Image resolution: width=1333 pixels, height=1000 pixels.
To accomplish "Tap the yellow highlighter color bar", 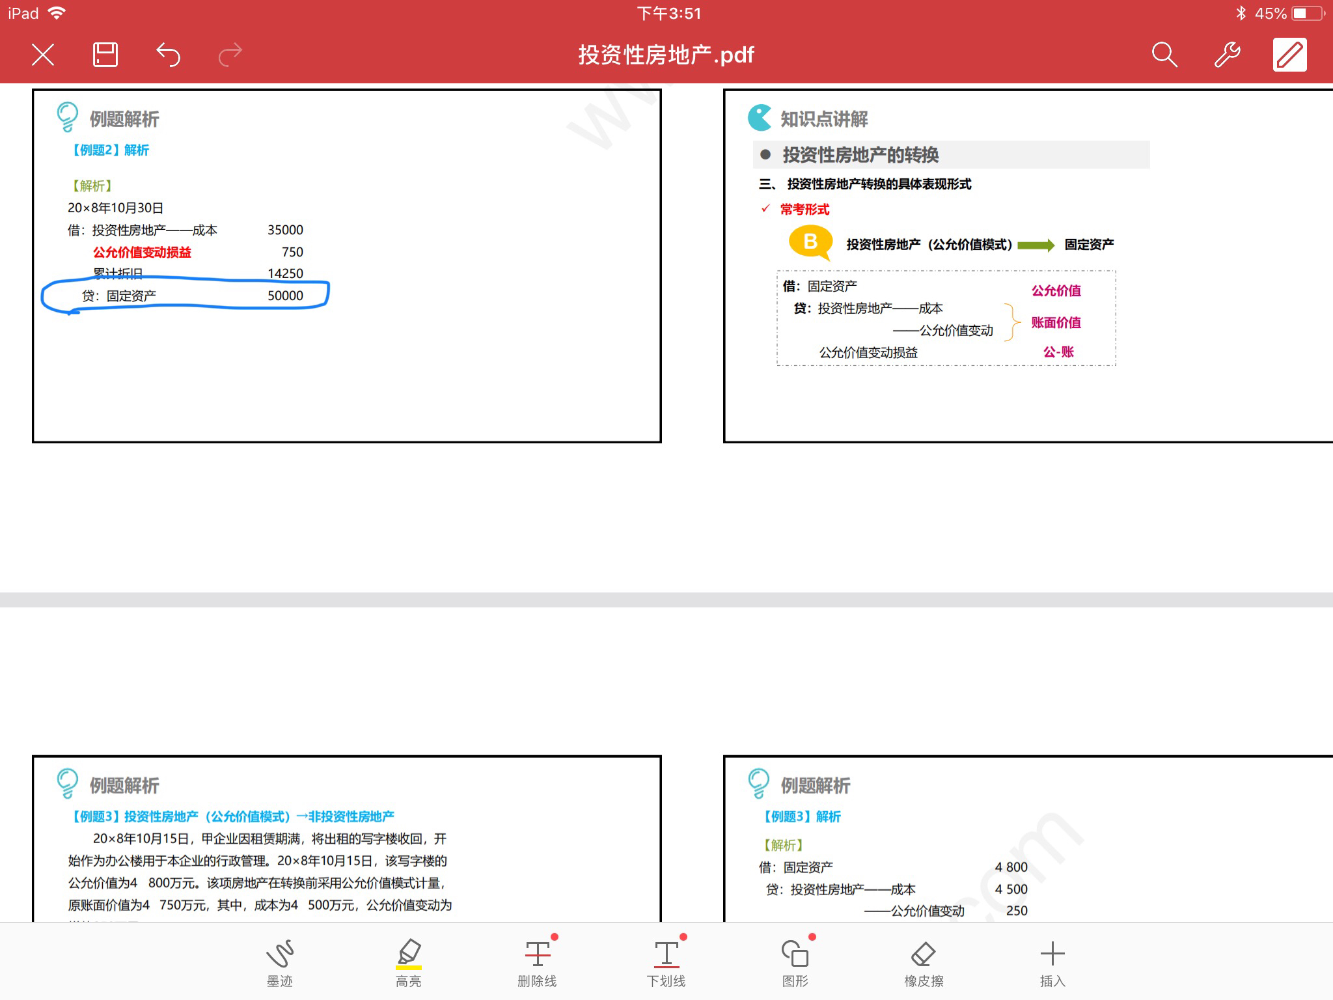I will pos(408,967).
